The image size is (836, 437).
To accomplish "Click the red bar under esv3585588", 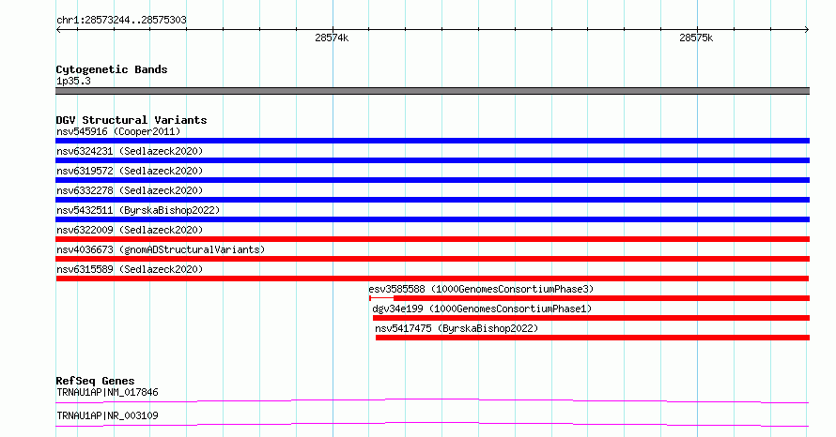I will [x=589, y=298].
